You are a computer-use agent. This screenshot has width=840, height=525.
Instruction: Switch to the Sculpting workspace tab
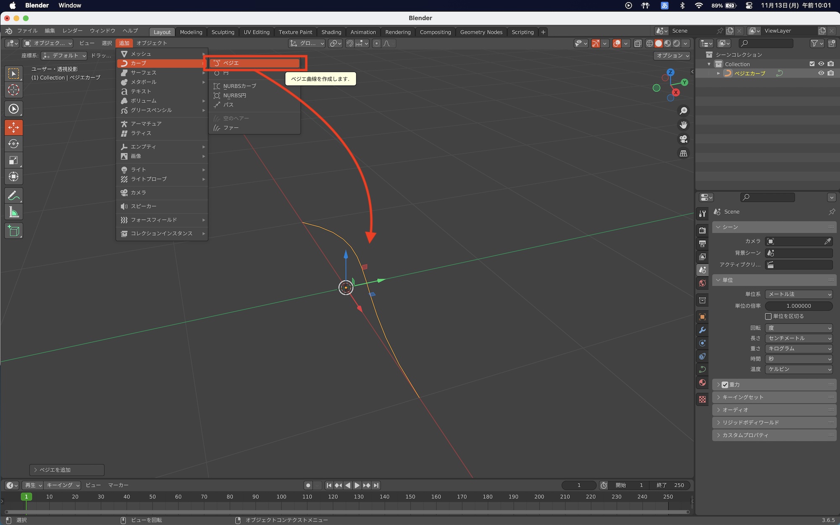coord(223,32)
